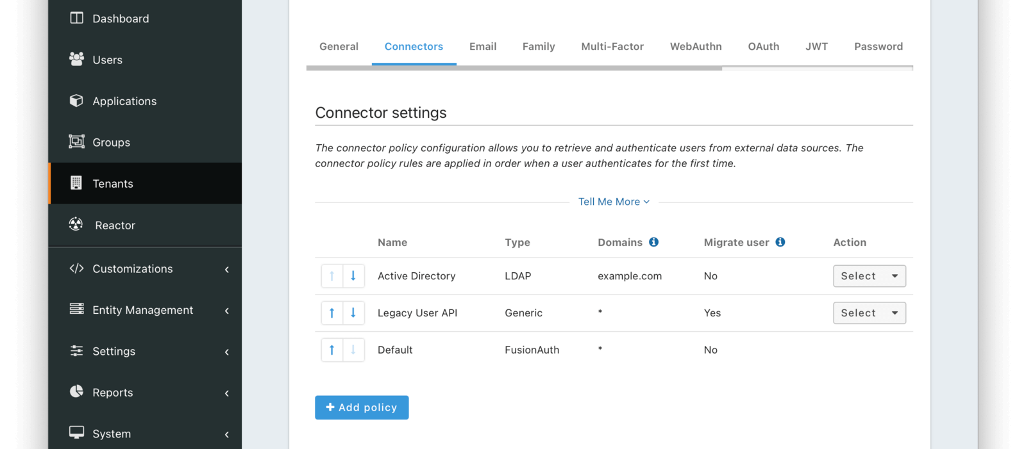Click the Legacy User API name cell
This screenshot has width=1026, height=449.
click(x=417, y=313)
